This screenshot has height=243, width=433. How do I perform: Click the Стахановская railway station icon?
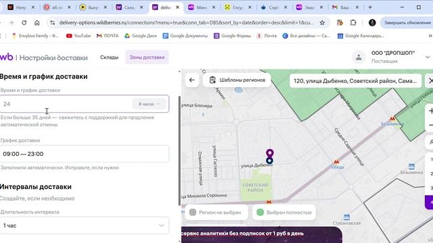[346, 217]
